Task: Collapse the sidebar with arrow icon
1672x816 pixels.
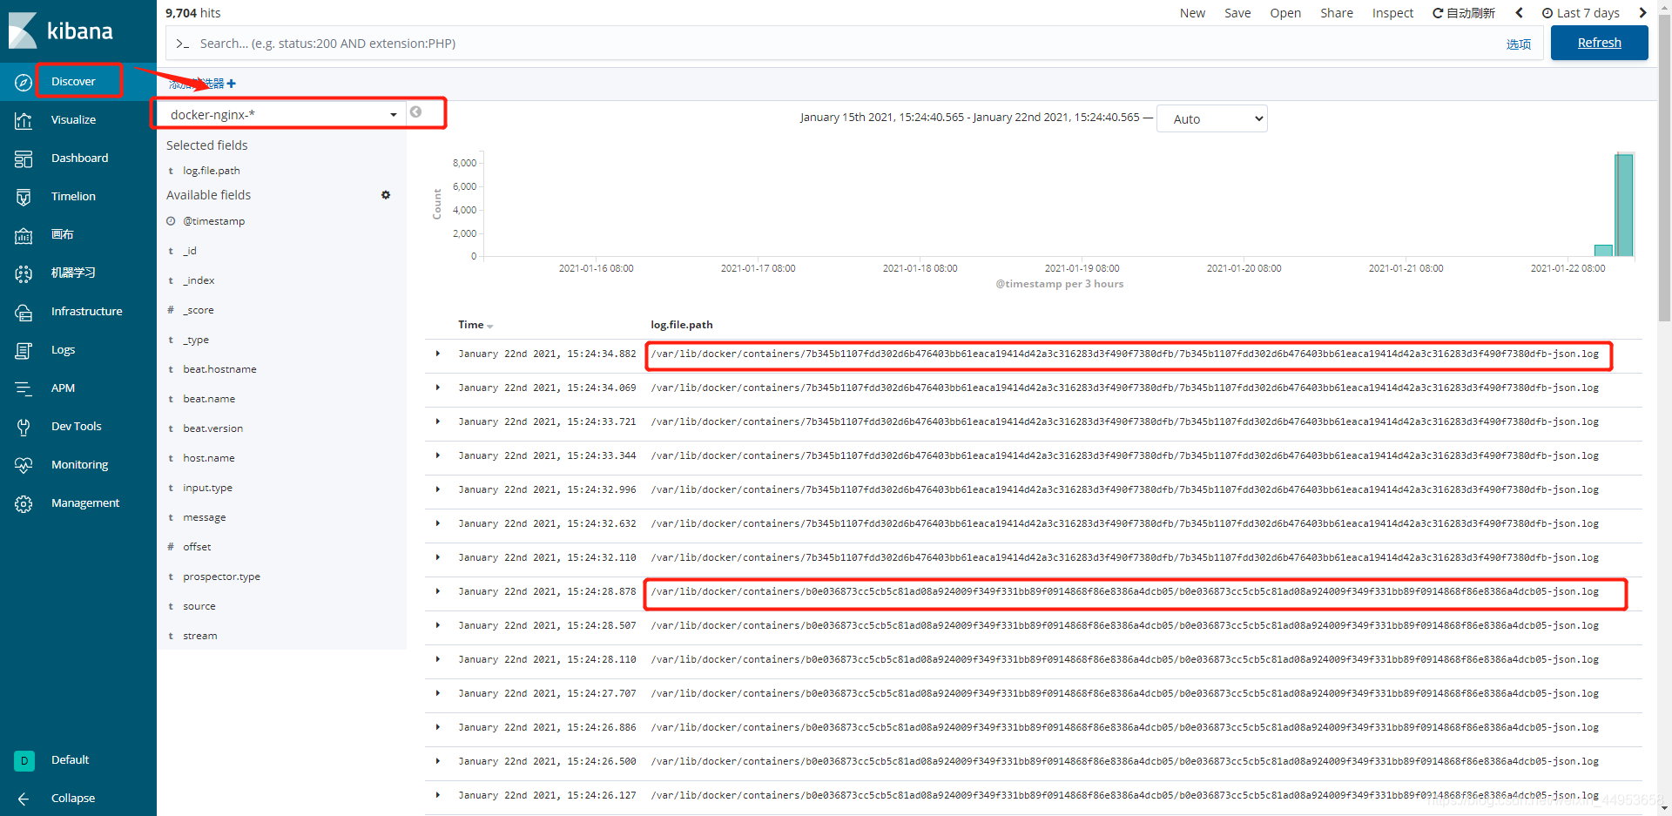Action: tap(24, 799)
